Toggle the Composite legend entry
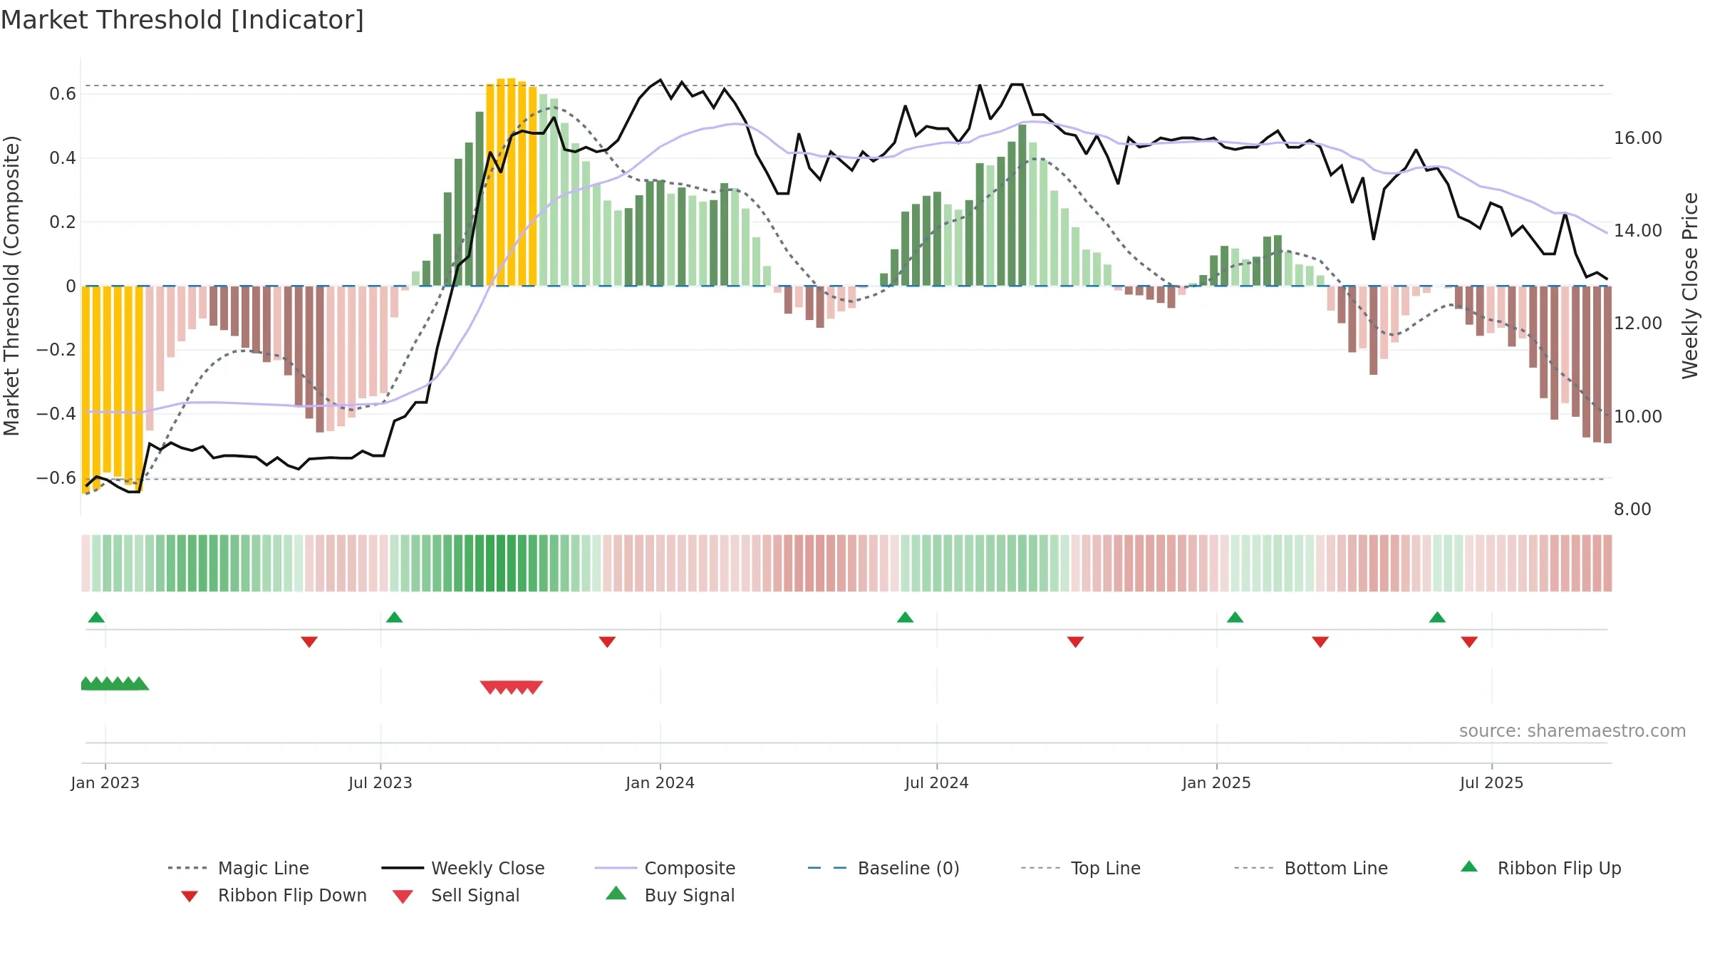Viewport: 1710px width, 962px height. point(665,868)
